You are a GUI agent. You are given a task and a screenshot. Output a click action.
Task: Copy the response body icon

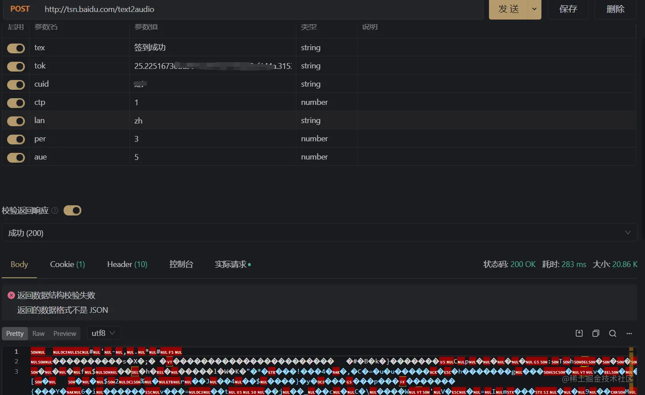[x=596, y=333]
